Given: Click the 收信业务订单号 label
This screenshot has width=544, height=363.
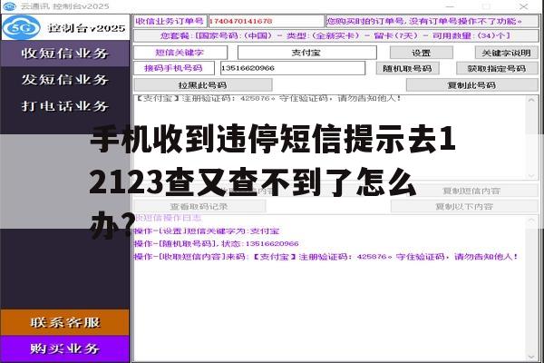Looking at the screenshot, I should (170, 21).
